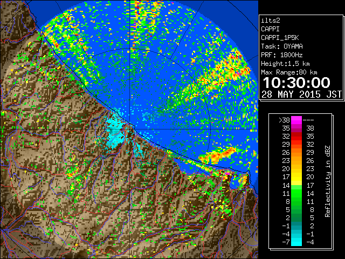The height and width of the screenshot is (259, 345).
Task: Pick the bright green 11 legend swatch
Action: click(x=296, y=193)
